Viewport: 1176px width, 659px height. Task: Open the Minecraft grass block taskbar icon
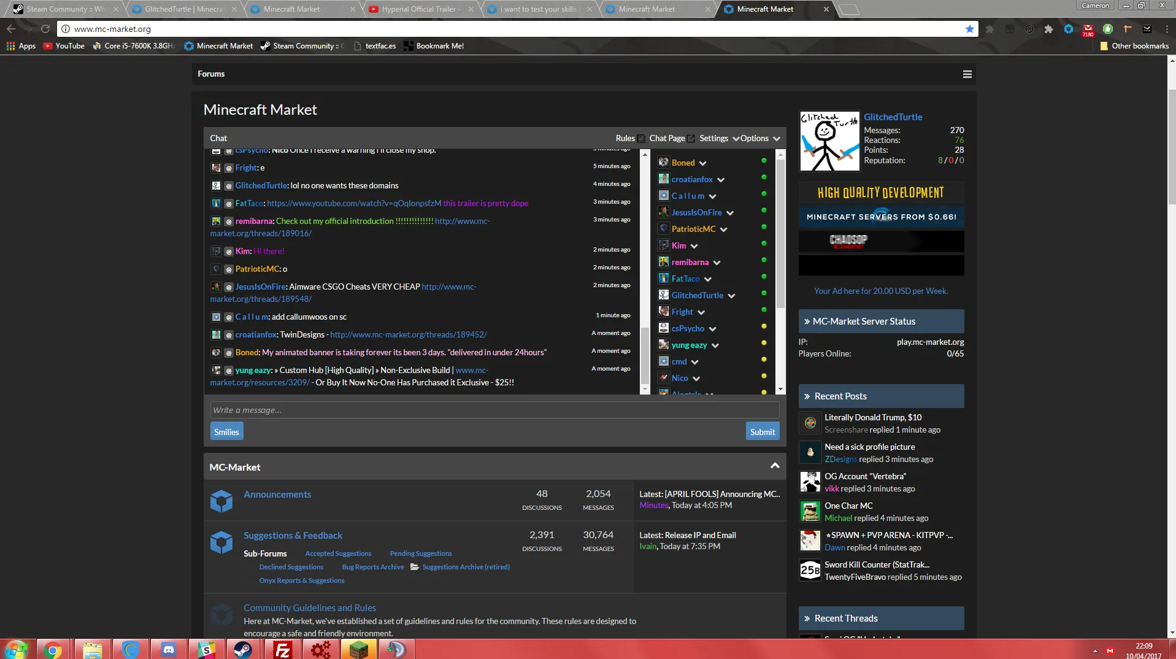(x=358, y=649)
